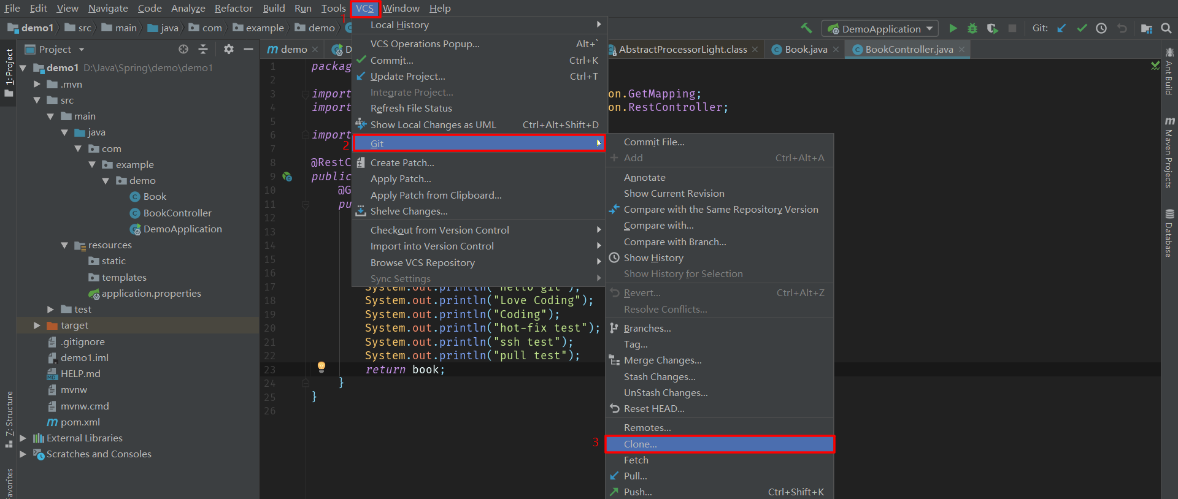Open Branches... in Git submenu
Screen dimensions: 1178x499
point(720,328)
